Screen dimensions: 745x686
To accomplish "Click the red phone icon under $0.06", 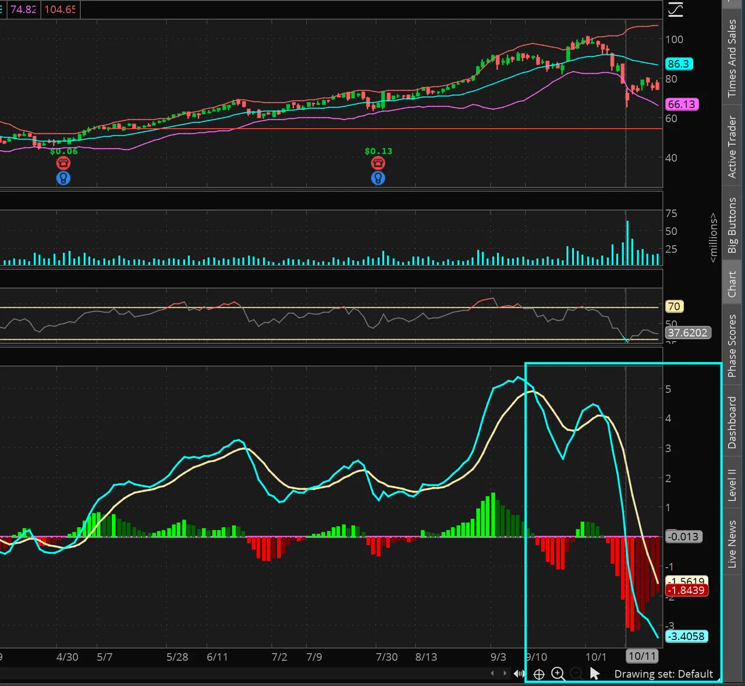I will pyautogui.click(x=63, y=163).
